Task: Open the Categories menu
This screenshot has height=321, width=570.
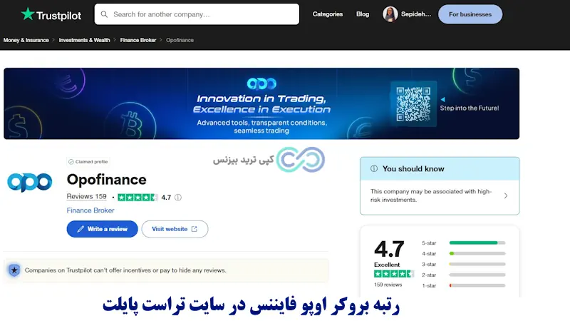Action: (x=327, y=14)
